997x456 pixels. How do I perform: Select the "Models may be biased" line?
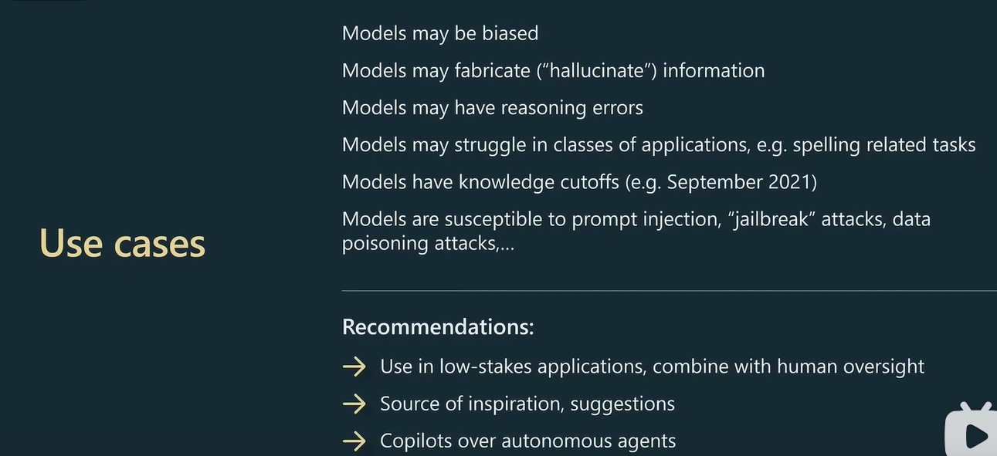(x=440, y=33)
